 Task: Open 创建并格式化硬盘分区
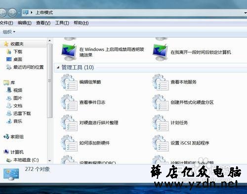192,102
